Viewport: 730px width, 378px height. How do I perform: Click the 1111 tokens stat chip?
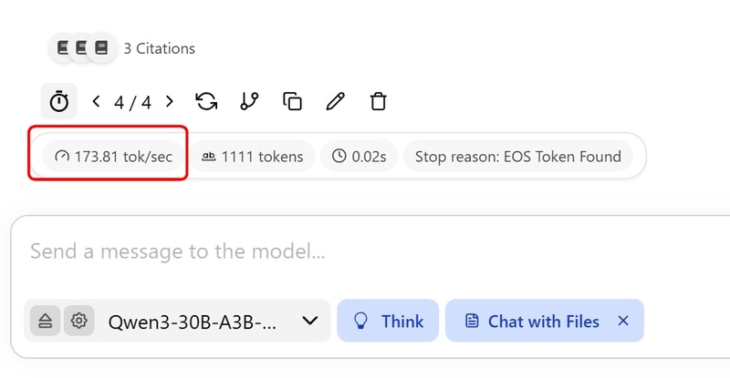coord(253,157)
